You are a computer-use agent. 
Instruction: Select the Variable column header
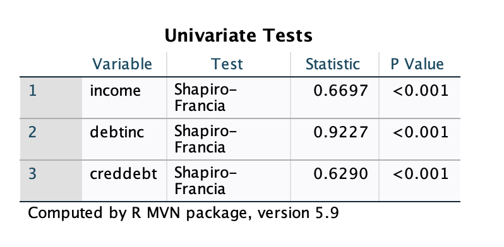coord(122,64)
